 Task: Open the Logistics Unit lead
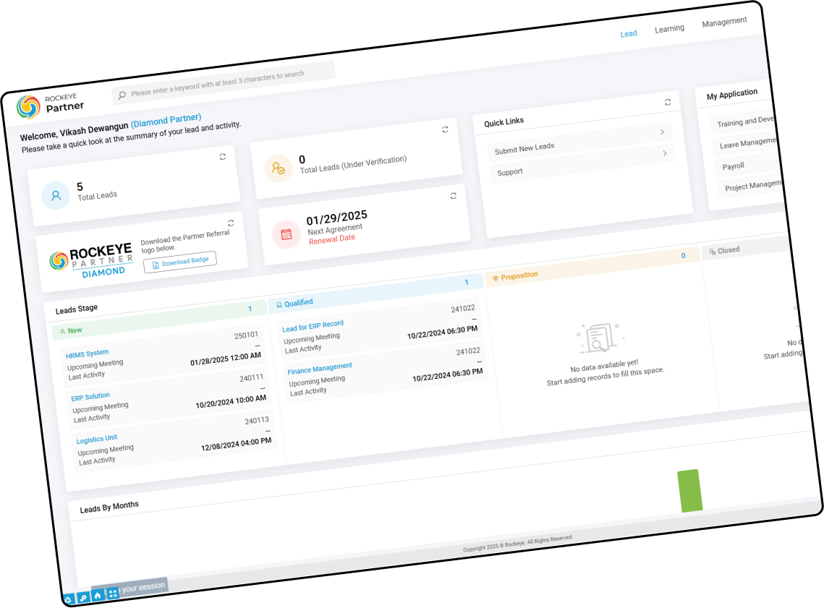[97, 439]
